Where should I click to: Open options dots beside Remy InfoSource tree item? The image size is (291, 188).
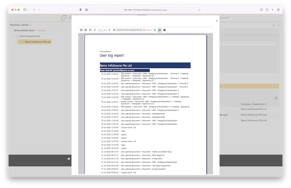[x=19, y=42]
